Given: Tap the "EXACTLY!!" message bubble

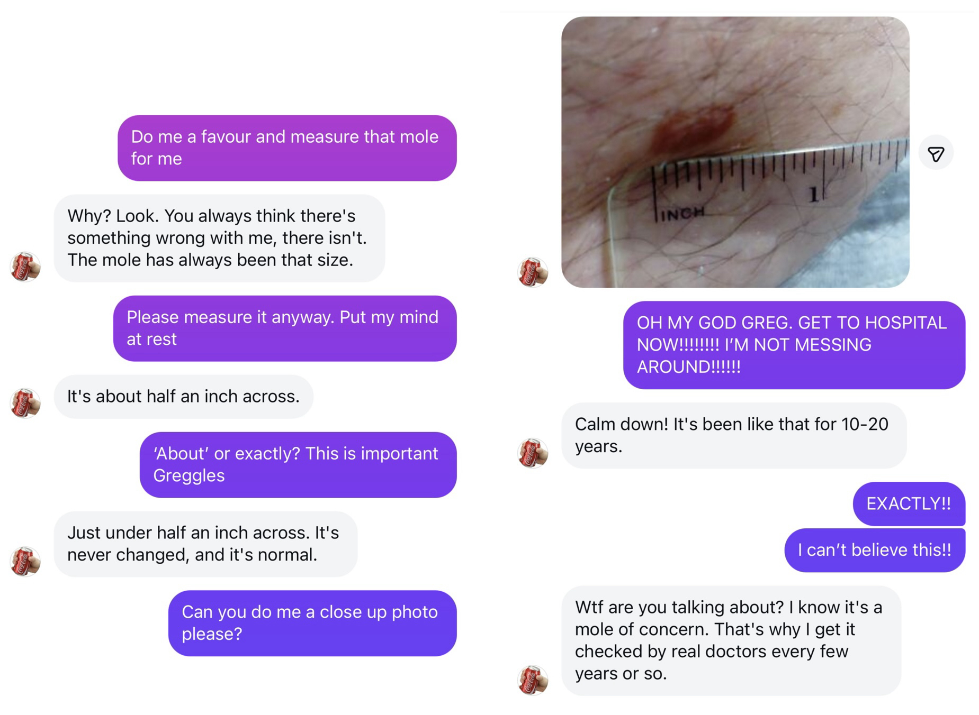Looking at the screenshot, I should tap(909, 503).
